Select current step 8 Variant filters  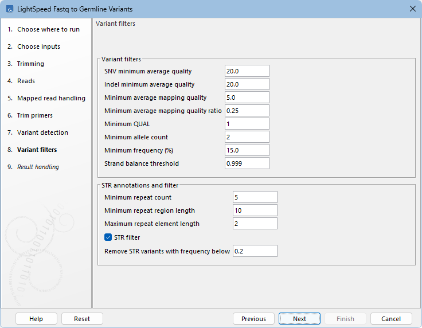32,150
